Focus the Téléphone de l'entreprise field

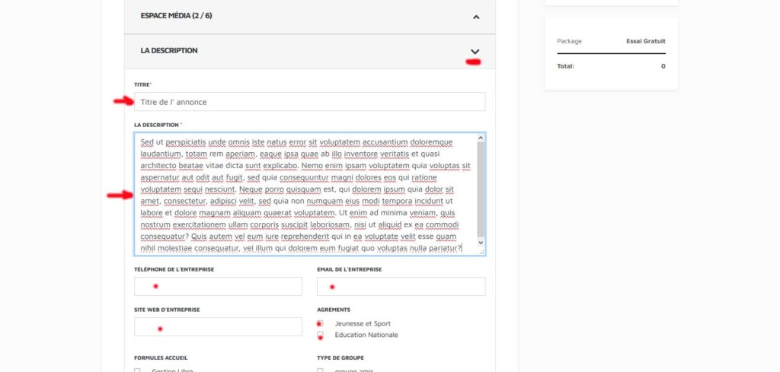[x=218, y=287]
